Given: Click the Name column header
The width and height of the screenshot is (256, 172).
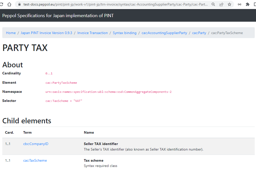Looking at the screenshot, I should [x=89, y=132].
